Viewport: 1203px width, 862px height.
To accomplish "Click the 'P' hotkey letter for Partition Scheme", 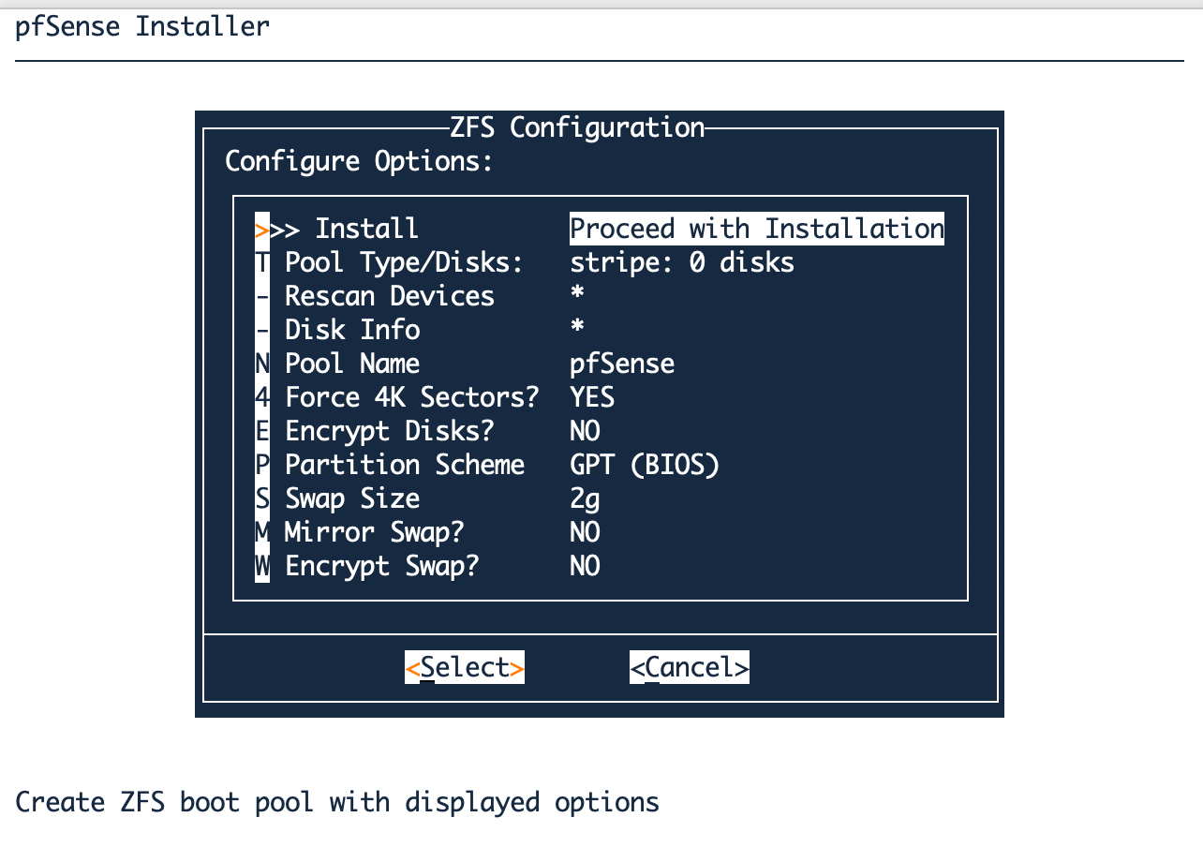I will pyautogui.click(x=262, y=465).
